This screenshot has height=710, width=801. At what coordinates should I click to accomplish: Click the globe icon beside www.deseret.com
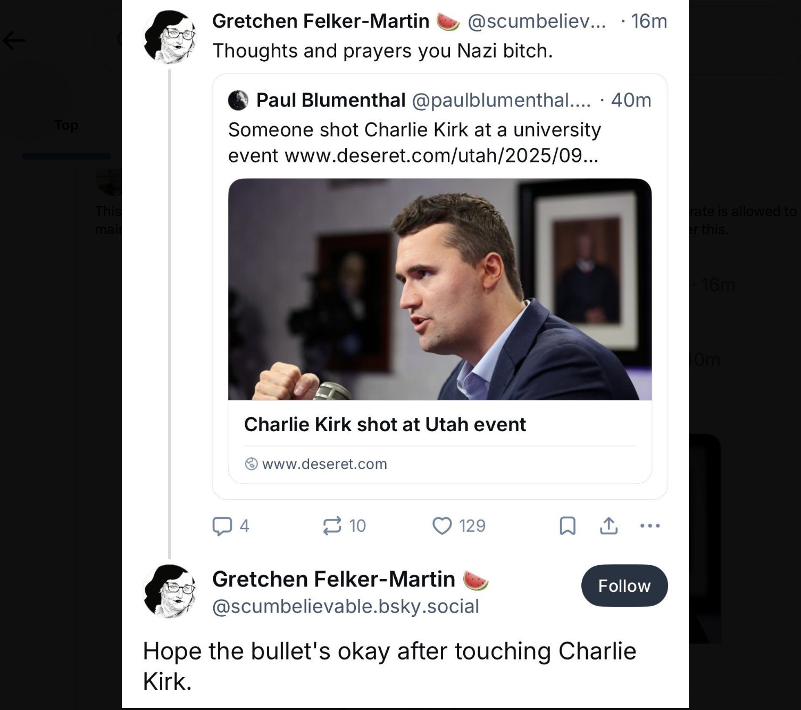[x=251, y=464]
